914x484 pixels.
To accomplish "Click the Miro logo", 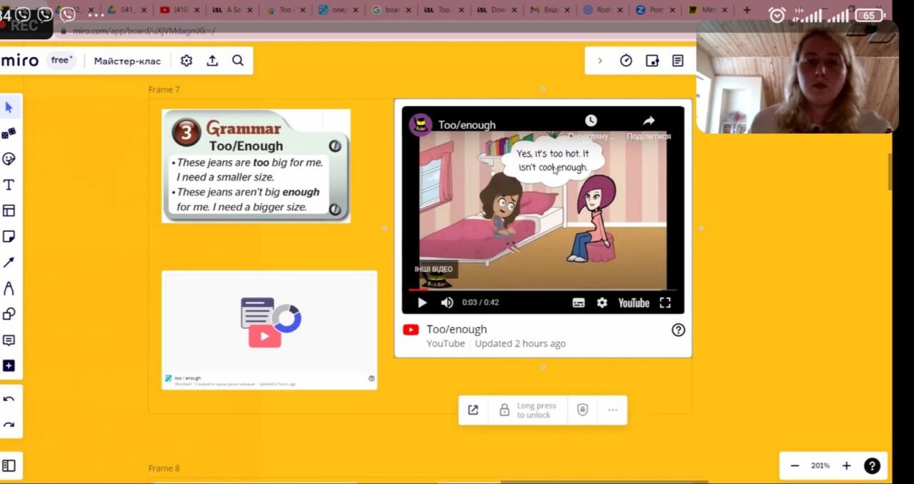I will (x=20, y=61).
